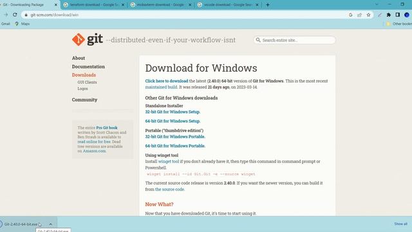Open the About sidebar item
Image resolution: width=412 pixels, height=232 pixels.
(79, 58)
